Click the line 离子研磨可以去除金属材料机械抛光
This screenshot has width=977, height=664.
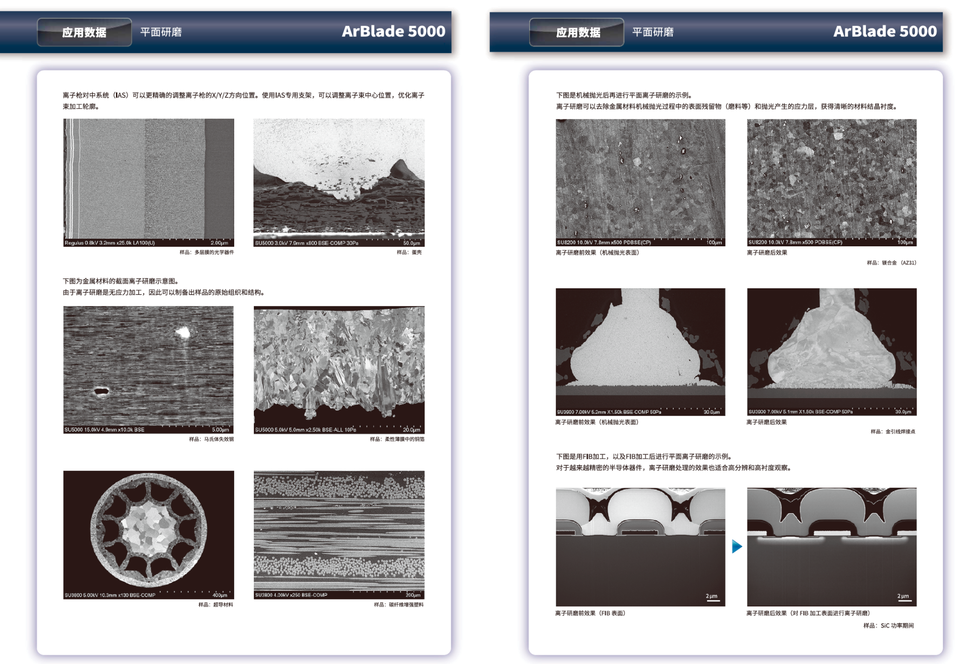728,106
